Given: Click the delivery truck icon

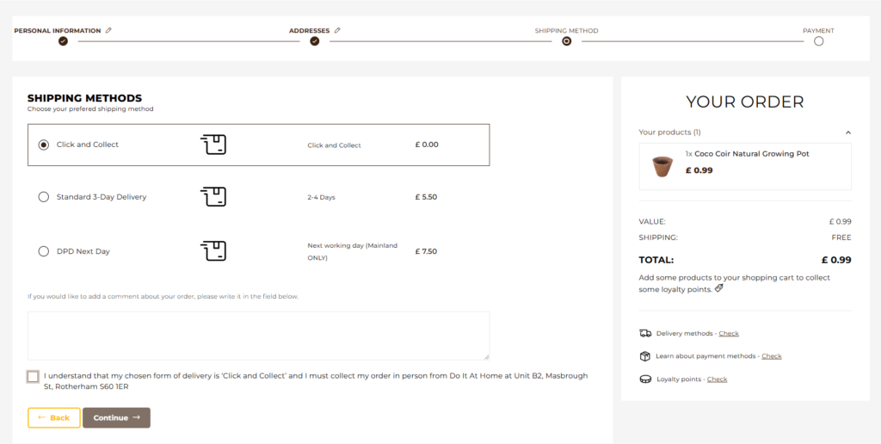Looking at the screenshot, I should (645, 333).
